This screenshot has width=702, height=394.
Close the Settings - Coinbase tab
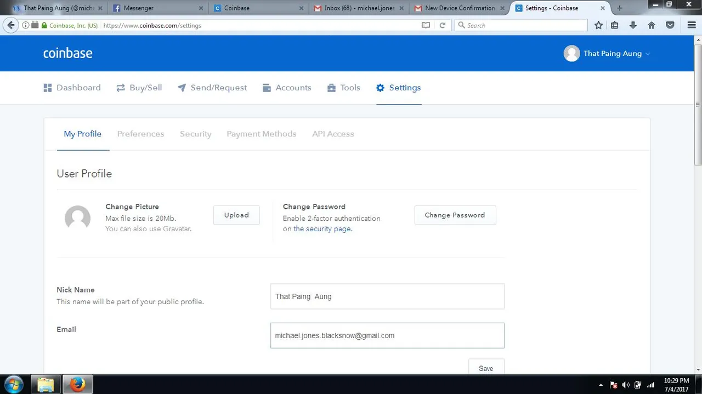tap(603, 8)
